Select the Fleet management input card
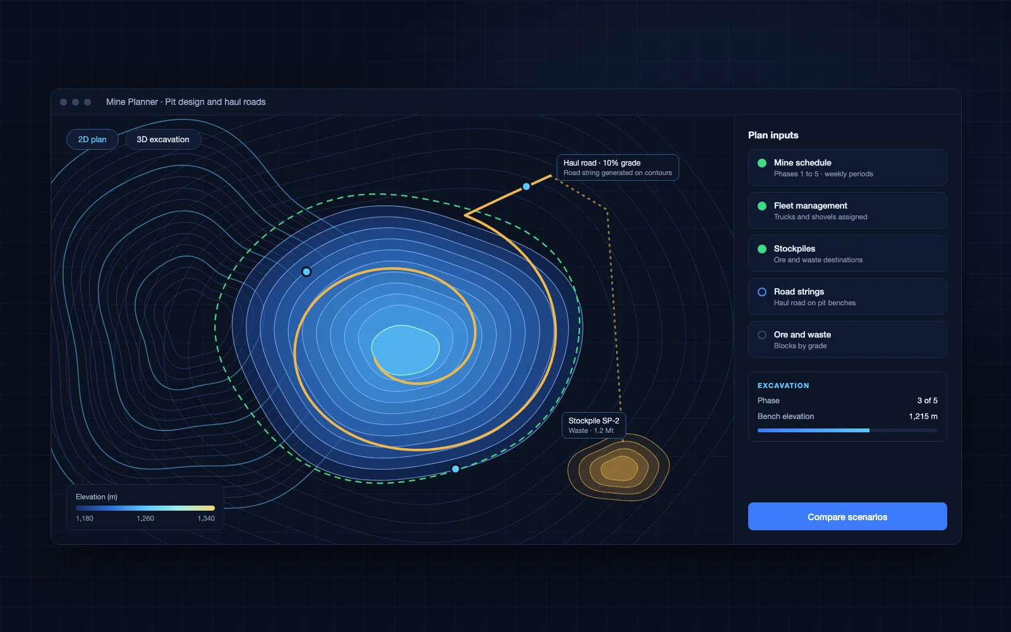 click(x=847, y=210)
